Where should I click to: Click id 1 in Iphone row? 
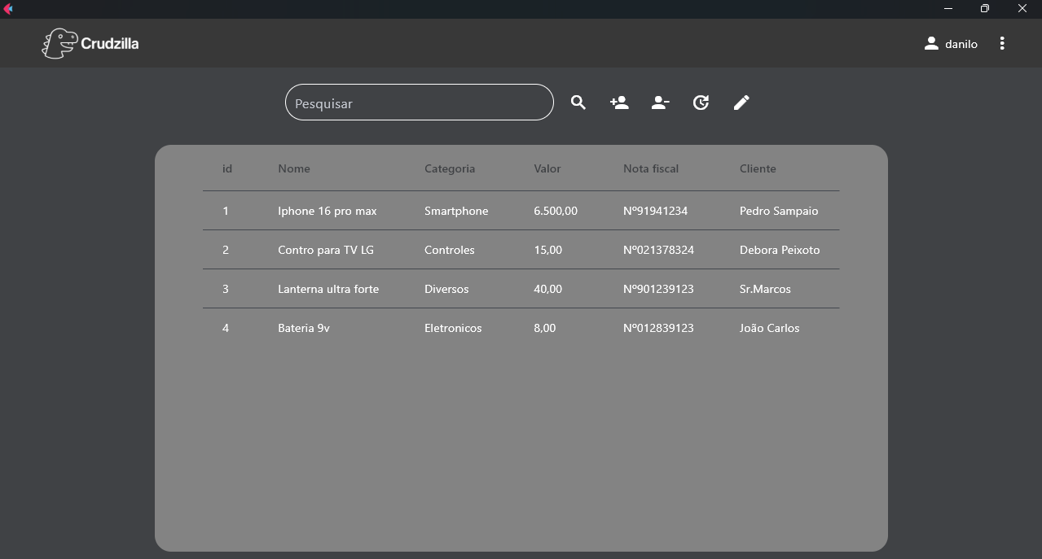[226, 211]
